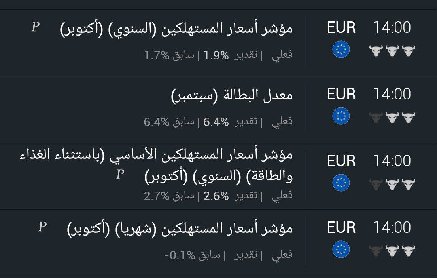
Task: Click EUR currency label in annual CPI row
Action: pos(341,28)
